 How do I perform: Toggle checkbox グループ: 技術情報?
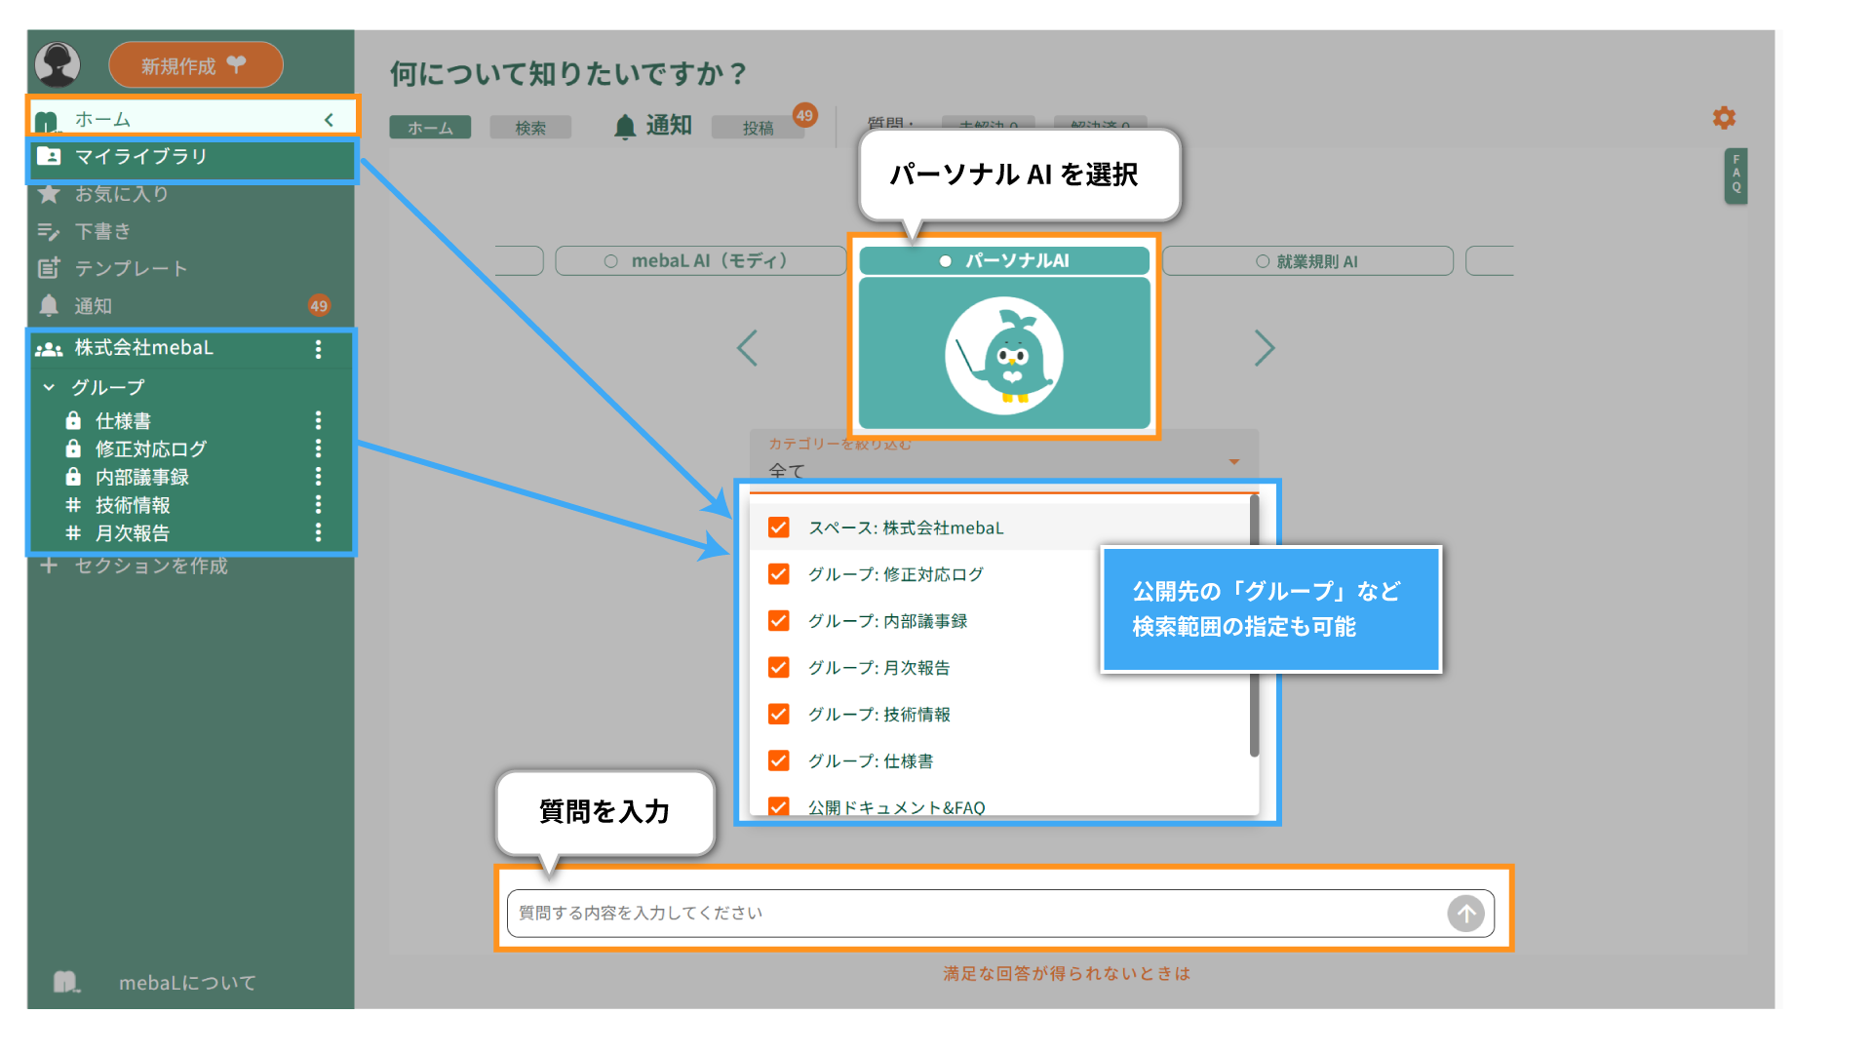point(778,715)
